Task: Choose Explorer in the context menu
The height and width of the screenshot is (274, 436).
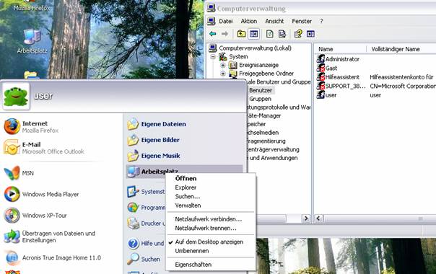Action: (x=211, y=187)
